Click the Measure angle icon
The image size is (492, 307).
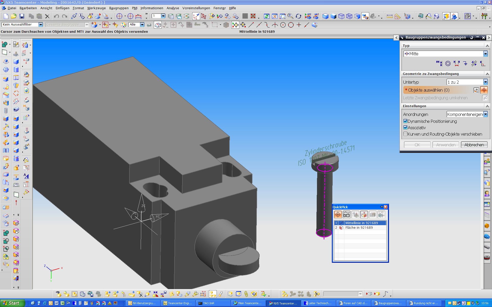pos(398,16)
